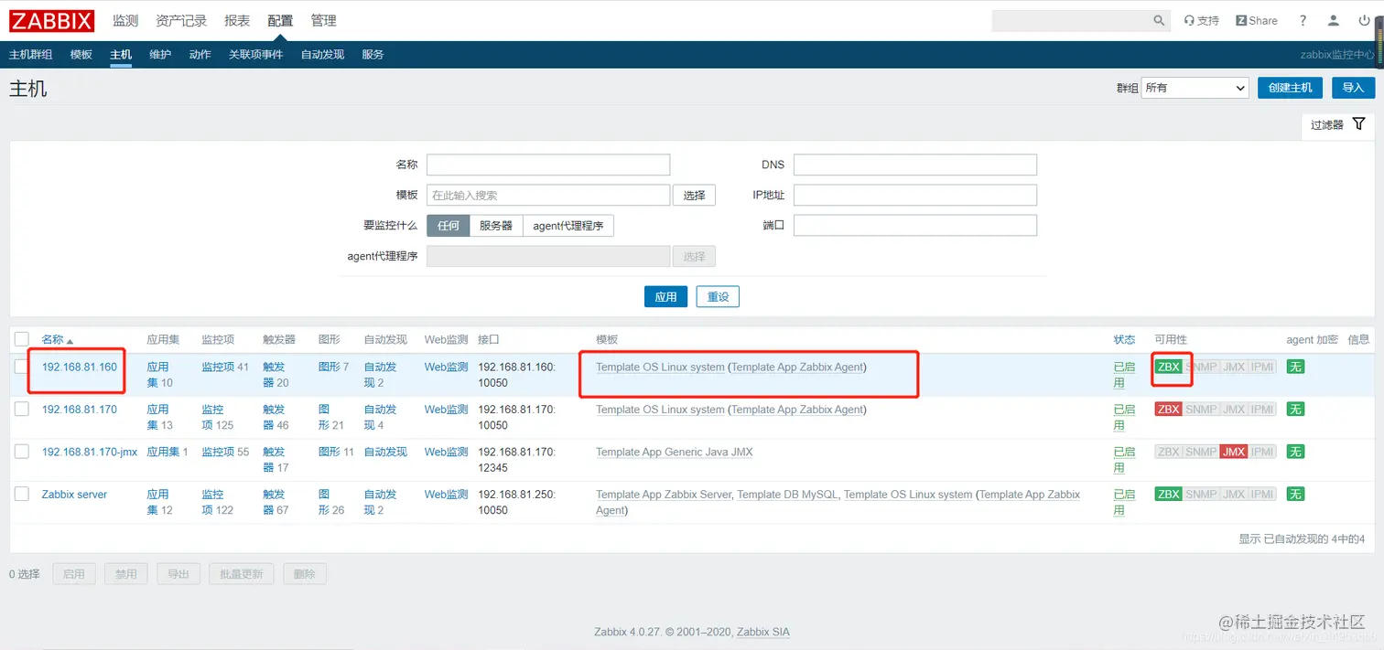The image size is (1384, 650).
Task: Click the 导入 button
Action: tap(1353, 88)
